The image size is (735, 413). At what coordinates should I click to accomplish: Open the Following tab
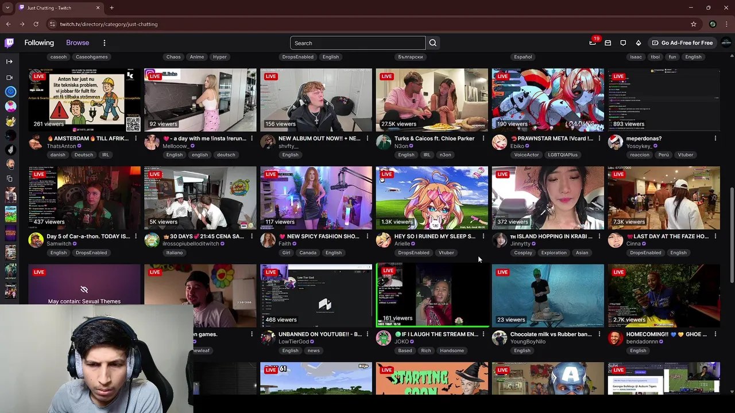[x=39, y=43]
